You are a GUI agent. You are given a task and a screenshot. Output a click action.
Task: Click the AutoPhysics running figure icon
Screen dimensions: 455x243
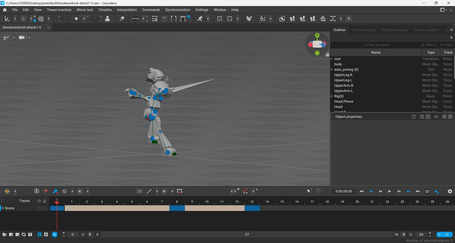(x=200, y=19)
